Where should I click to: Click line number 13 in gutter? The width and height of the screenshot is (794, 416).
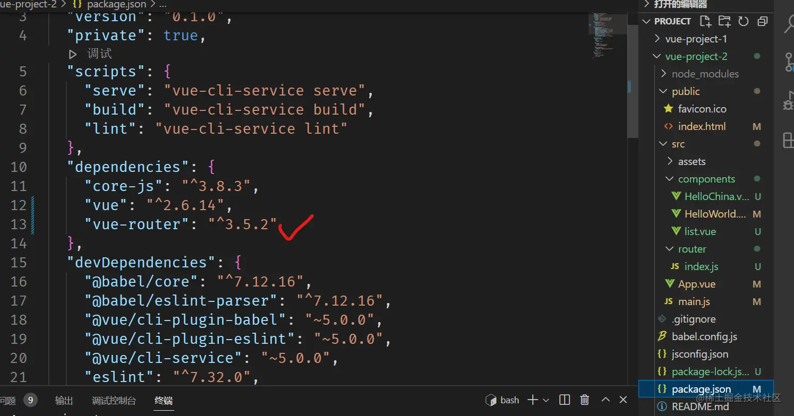point(19,224)
